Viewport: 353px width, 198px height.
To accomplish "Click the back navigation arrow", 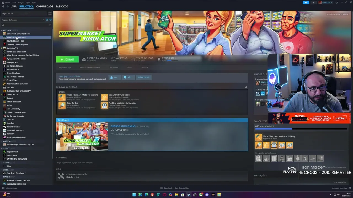I will coord(3,6).
